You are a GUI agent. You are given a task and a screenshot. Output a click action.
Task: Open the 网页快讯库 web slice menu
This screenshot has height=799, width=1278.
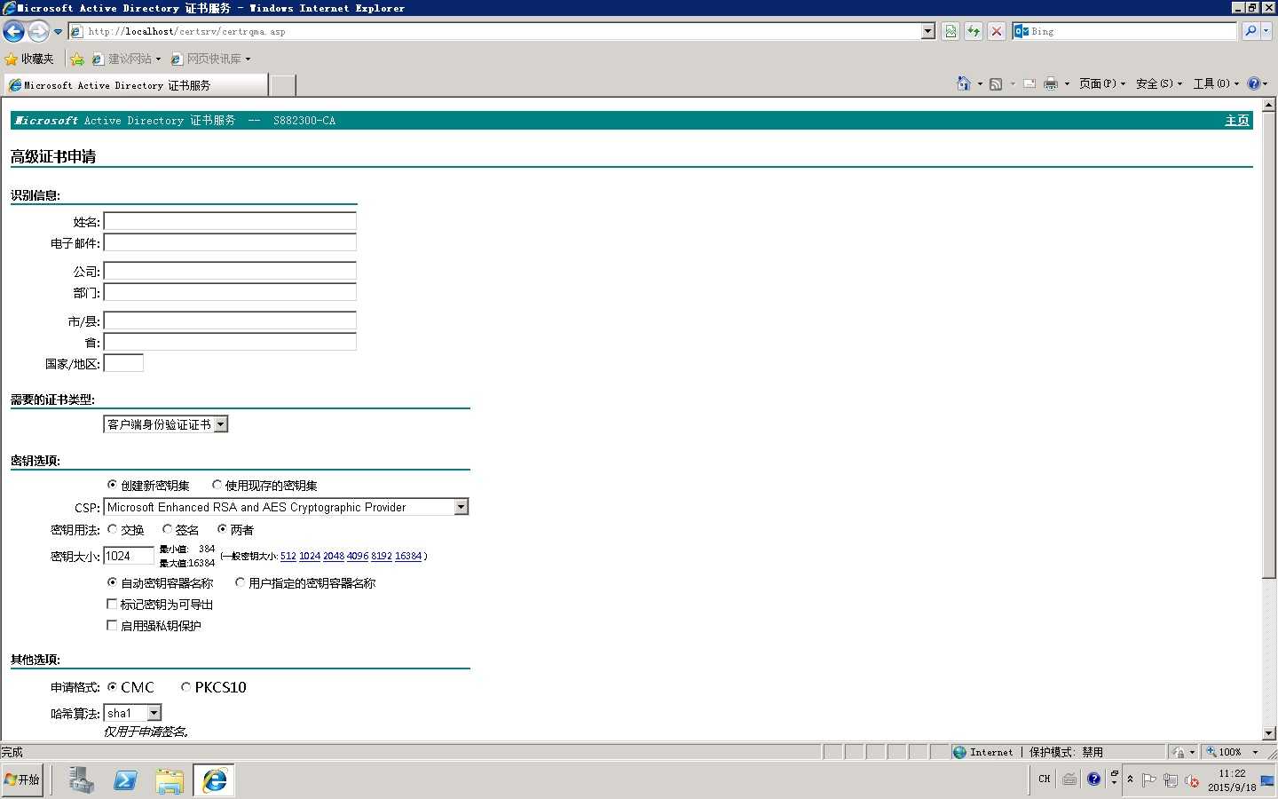tap(210, 59)
